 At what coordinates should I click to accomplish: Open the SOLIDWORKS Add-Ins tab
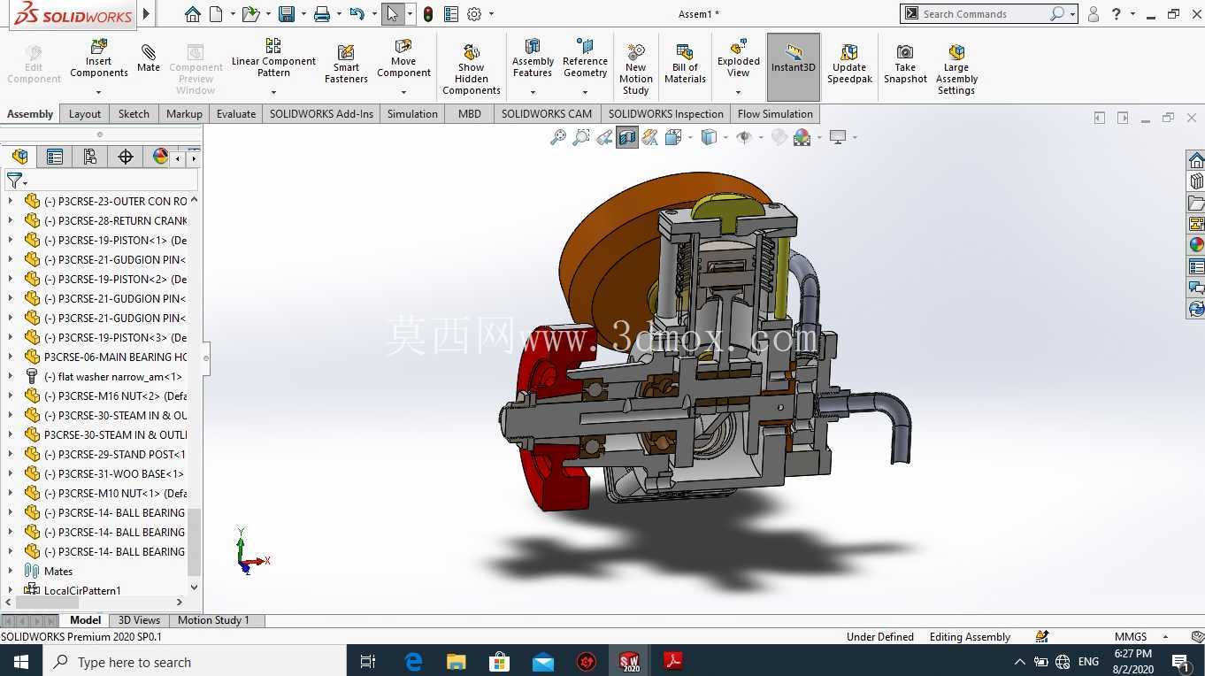pyautogui.click(x=321, y=113)
